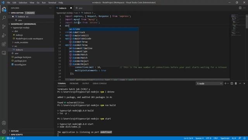The image size is (248, 140).
Task: Click the feedback icon in status bar
Action: (x=240, y=138)
